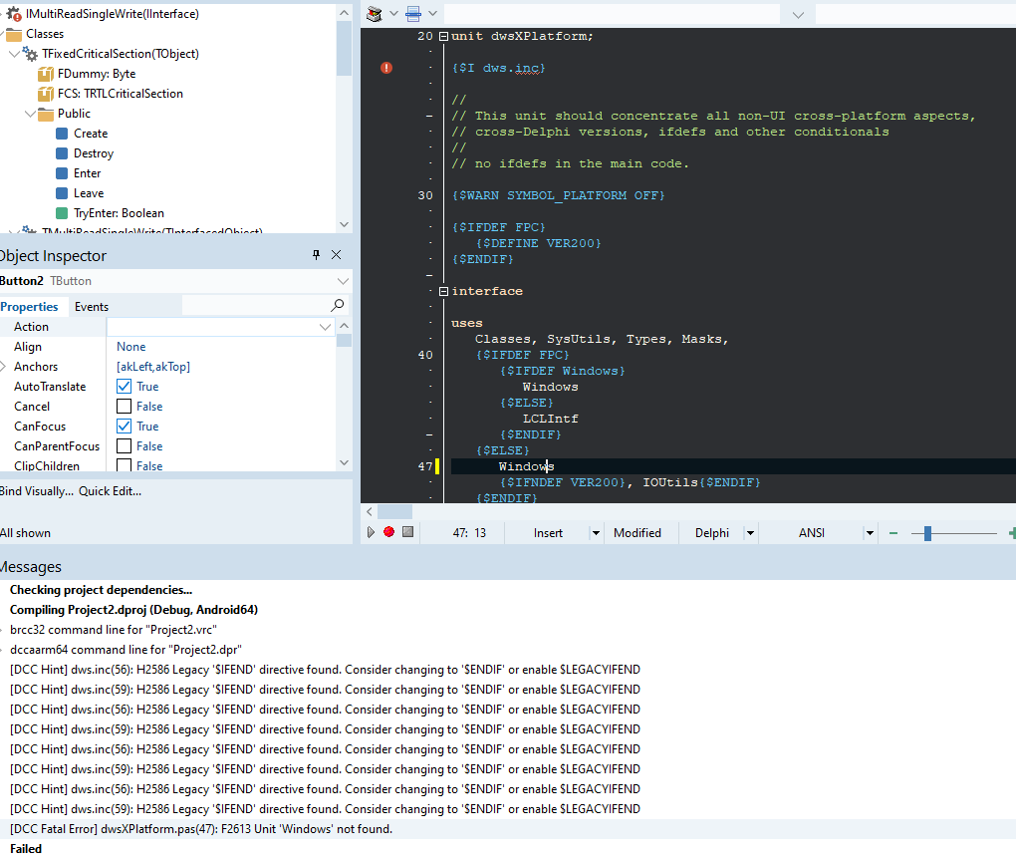Viewport: 1016px width, 860px height.
Task: Click the Run icon in the status bar
Action: click(370, 532)
